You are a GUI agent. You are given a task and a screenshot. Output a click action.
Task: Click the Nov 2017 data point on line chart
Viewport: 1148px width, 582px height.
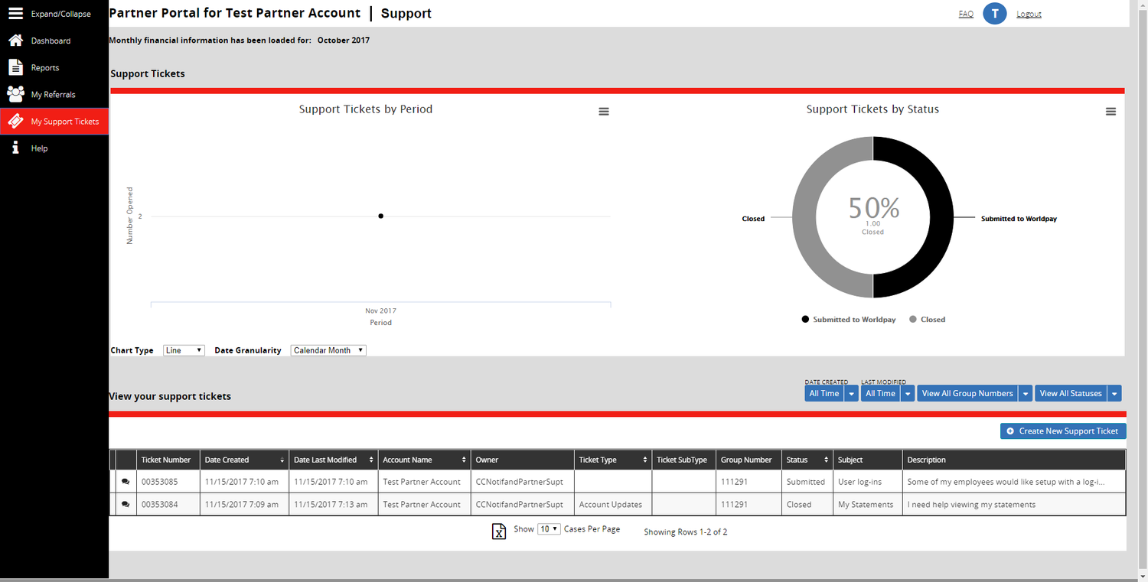coord(380,216)
